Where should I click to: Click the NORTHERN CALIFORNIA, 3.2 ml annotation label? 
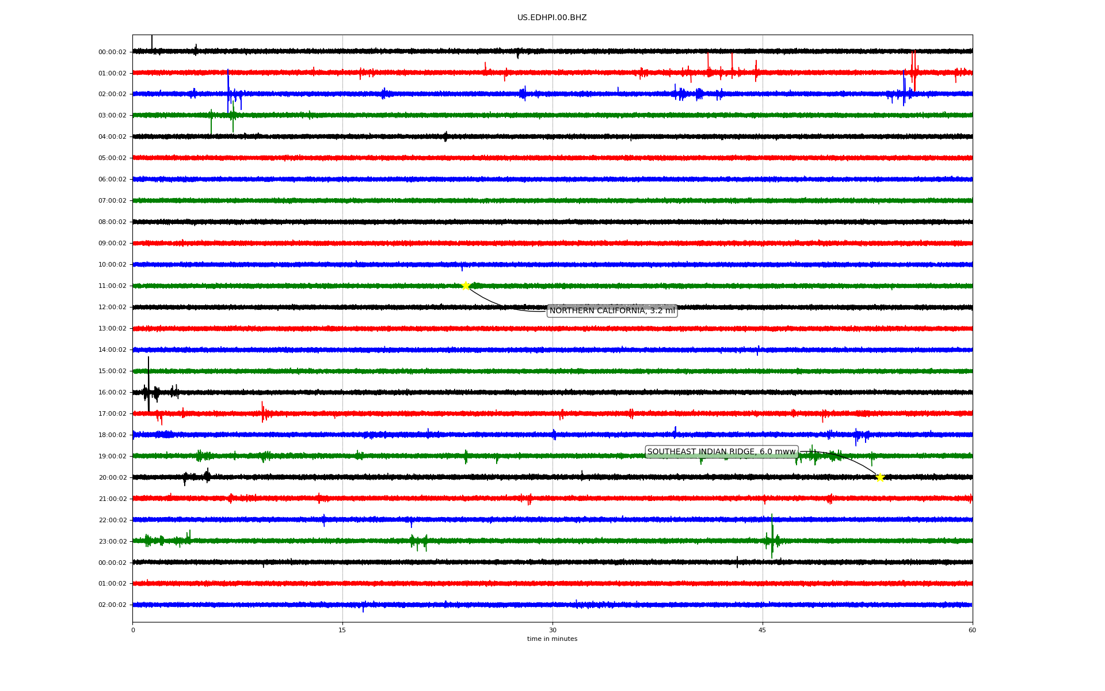point(612,311)
